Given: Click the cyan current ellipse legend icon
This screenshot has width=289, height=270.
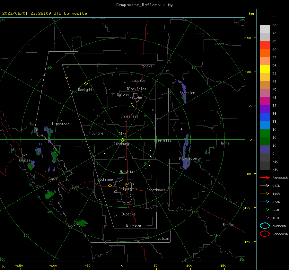Looking at the screenshot, I should coord(265,226).
